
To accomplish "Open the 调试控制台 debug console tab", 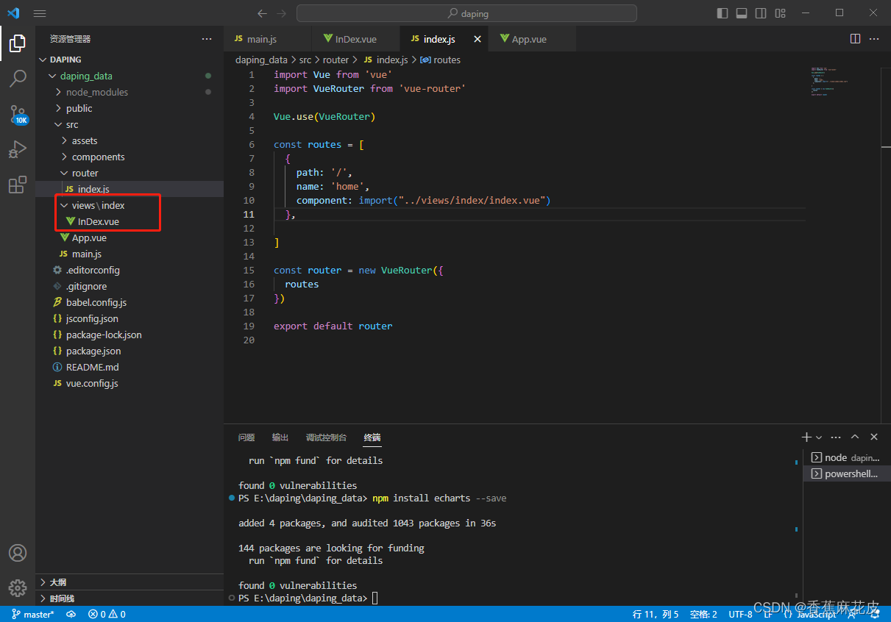I will [x=326, y=437].
